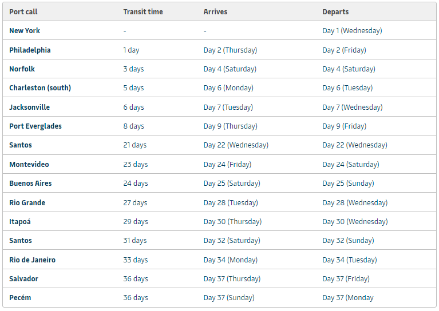Select New York departure Day 1 cell
The image size is (439, 311).
coord(352,31)
